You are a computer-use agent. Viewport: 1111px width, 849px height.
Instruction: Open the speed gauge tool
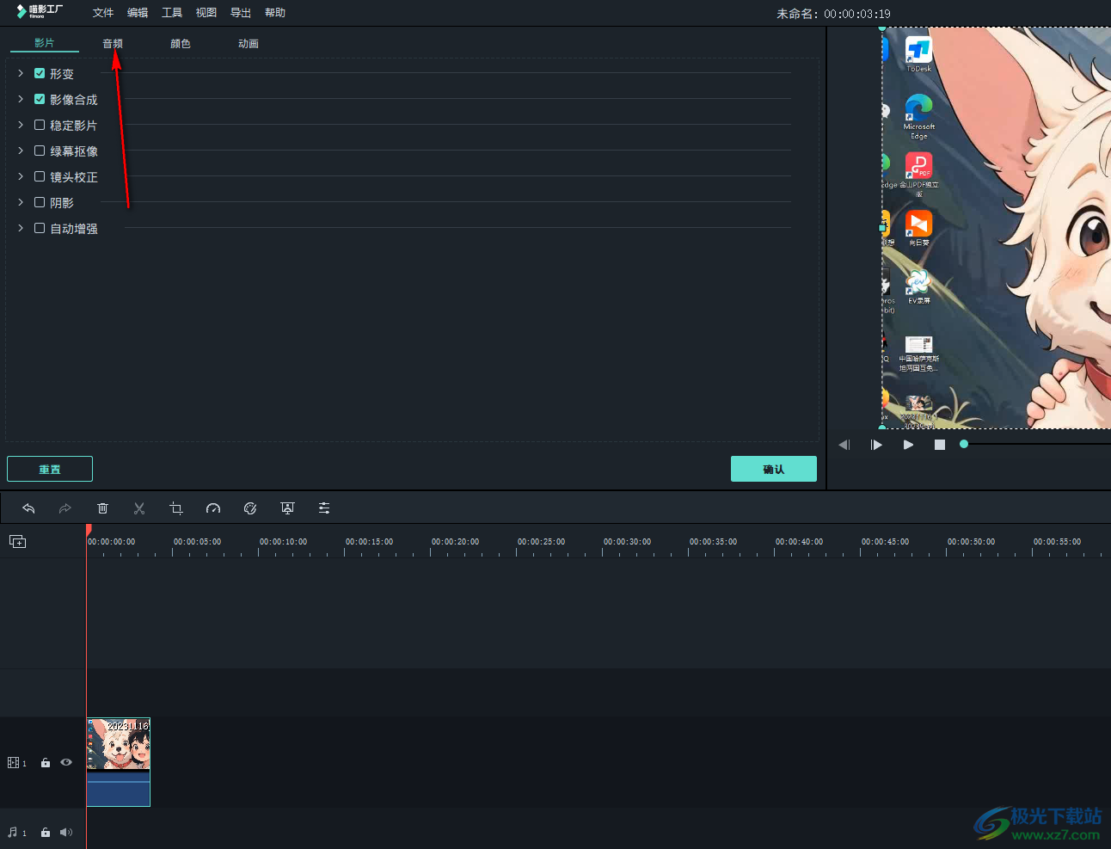tap(213, 508)
